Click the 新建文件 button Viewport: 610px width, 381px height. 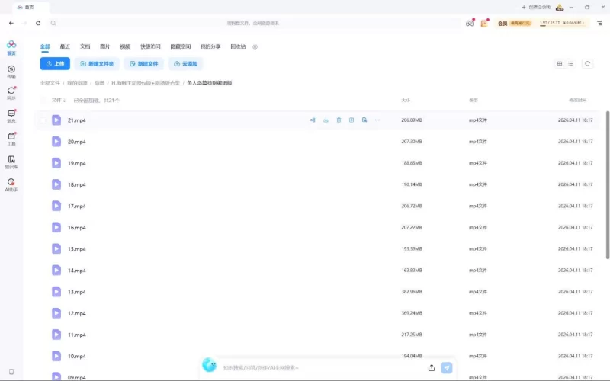pyautogui.click(x=144, y=64)
